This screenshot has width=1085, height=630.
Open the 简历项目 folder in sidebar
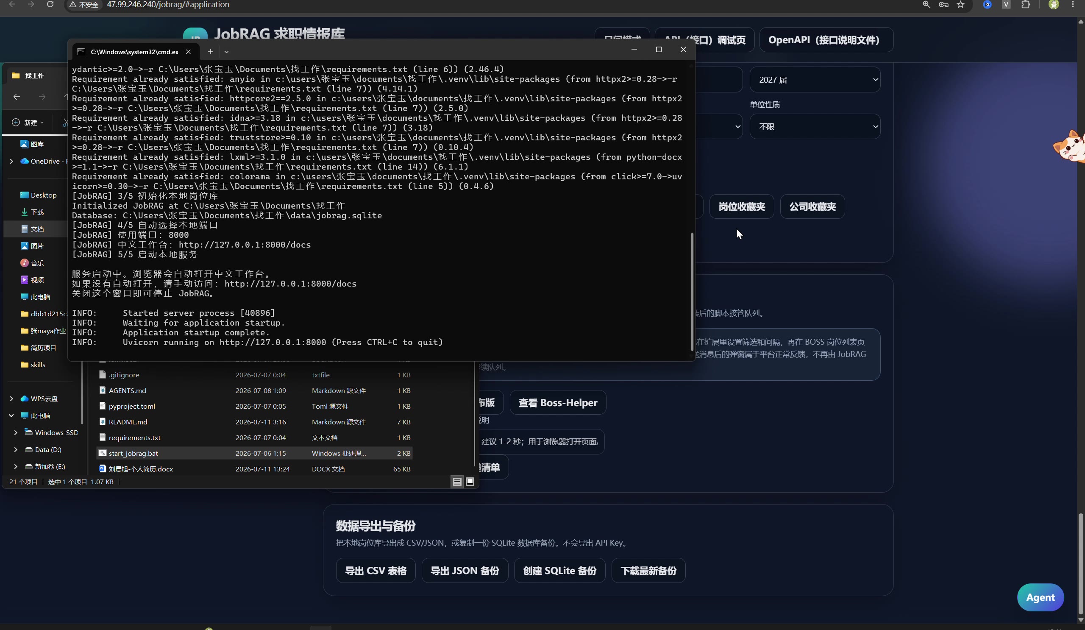39,348
